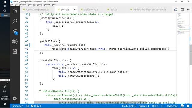
Task: Change the JavaScript language mode
Action: point(172,106)
